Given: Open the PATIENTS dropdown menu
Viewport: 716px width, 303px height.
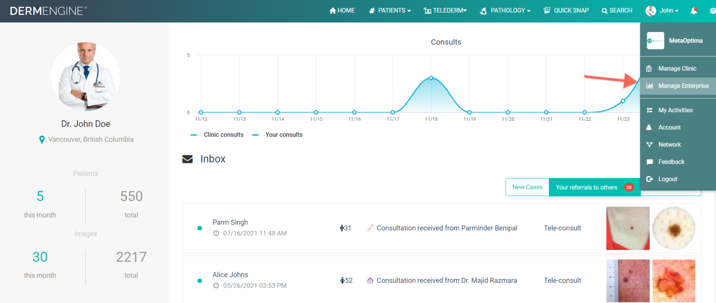Looking at the screenshot, I should tap(390, 10).
